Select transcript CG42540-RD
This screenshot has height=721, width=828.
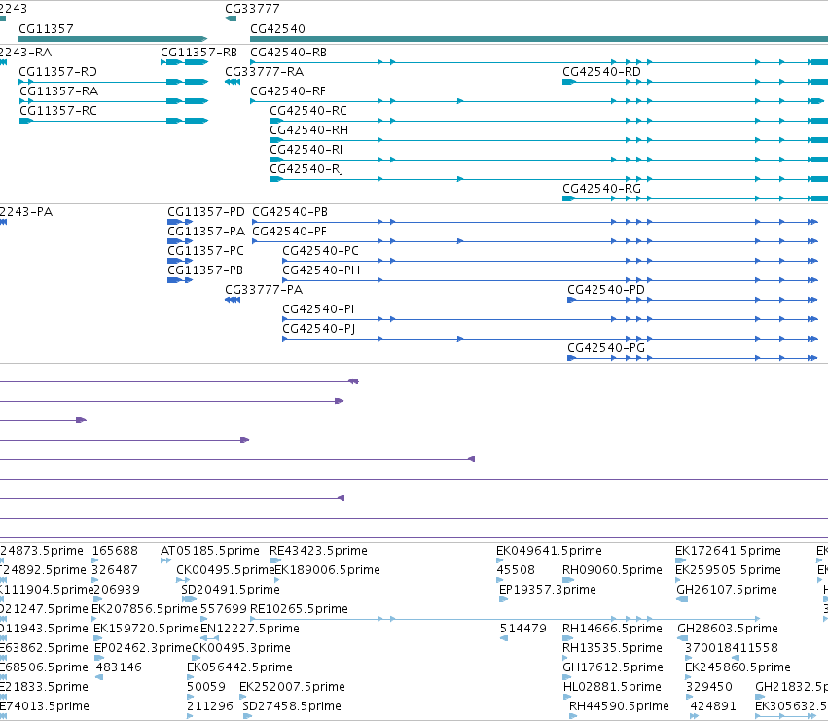click(x=601, y=72)
